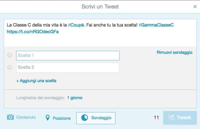Click Rimuovi sondaggio to remove the poll
The height and width of the screenshot is (129, 200).
point(174,53)
